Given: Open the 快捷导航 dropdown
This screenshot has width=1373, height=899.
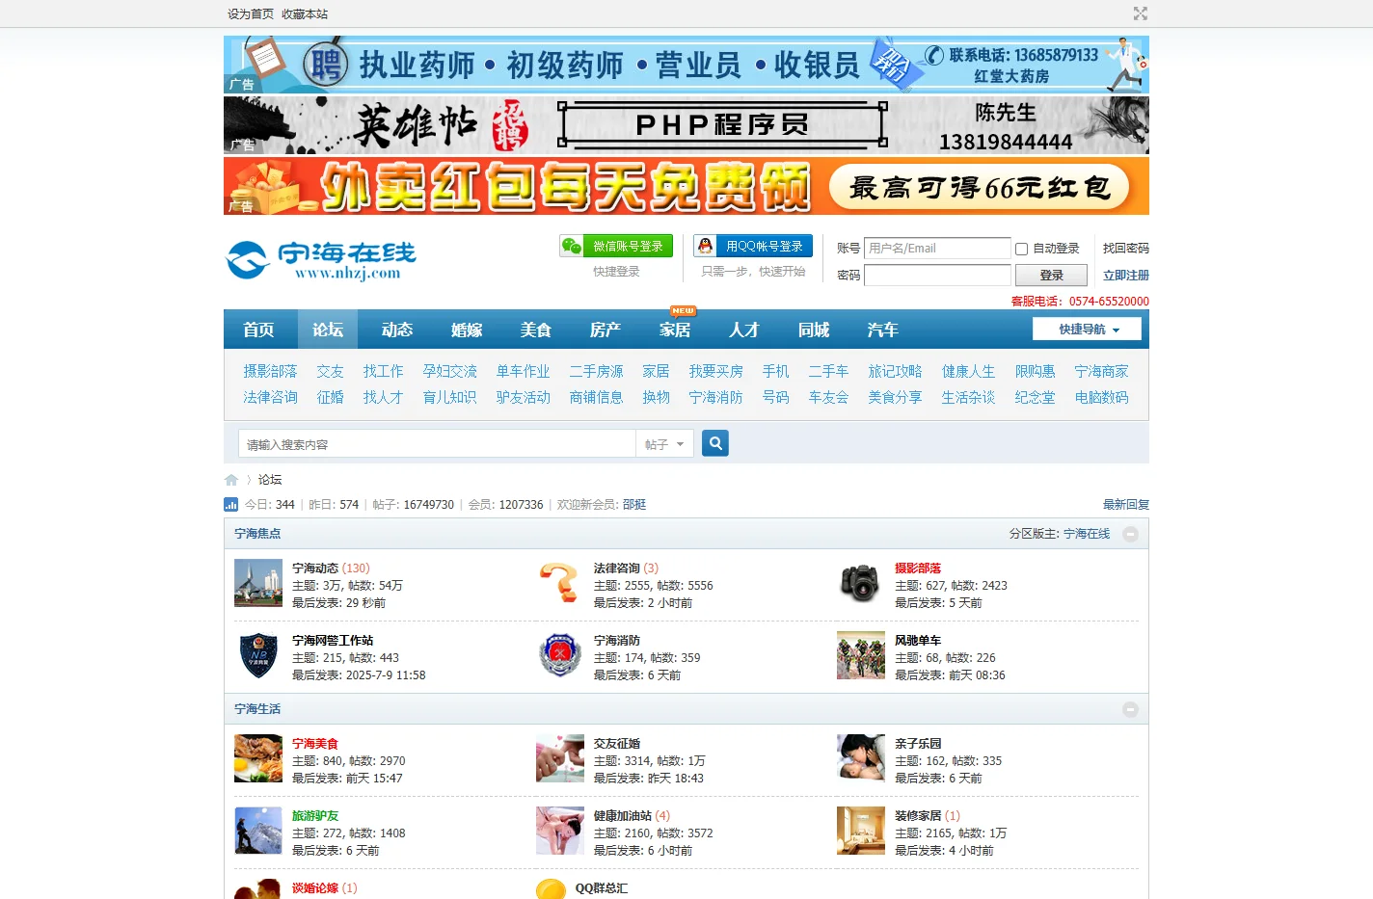Looking at the screenshot, I should (x=1087, y=329).
